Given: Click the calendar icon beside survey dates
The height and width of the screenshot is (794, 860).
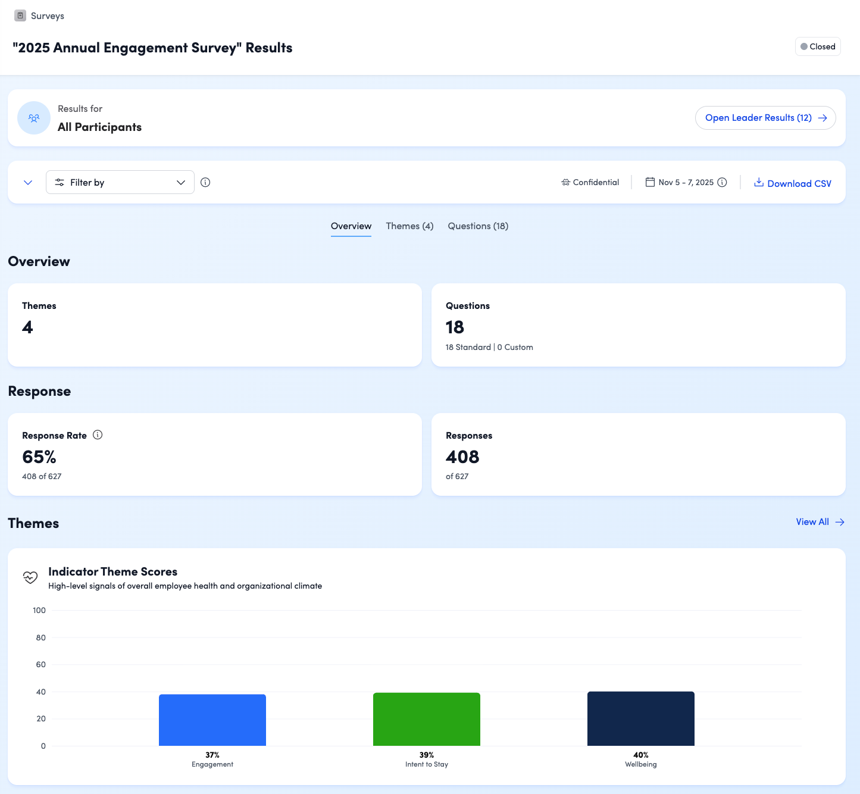Looking at the screenshot, I should click(650, 182).
